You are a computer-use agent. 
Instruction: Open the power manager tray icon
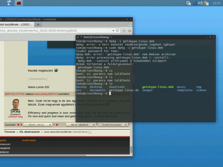[189, 3]
